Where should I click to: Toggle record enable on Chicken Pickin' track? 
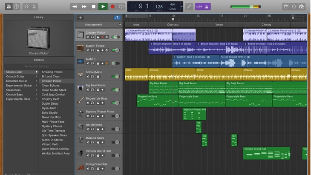102,37
